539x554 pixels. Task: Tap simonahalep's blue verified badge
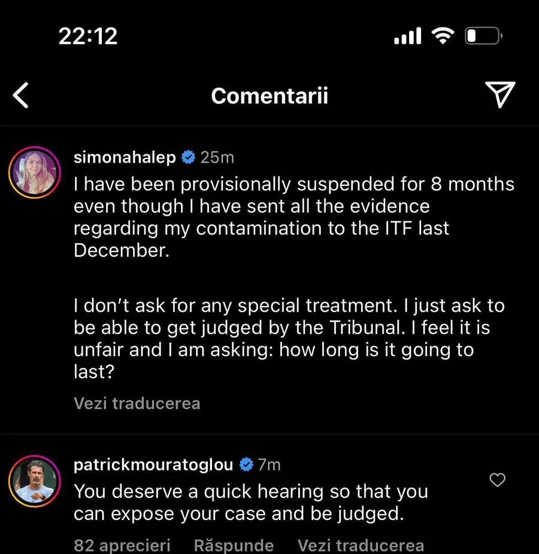click(188, 157)
